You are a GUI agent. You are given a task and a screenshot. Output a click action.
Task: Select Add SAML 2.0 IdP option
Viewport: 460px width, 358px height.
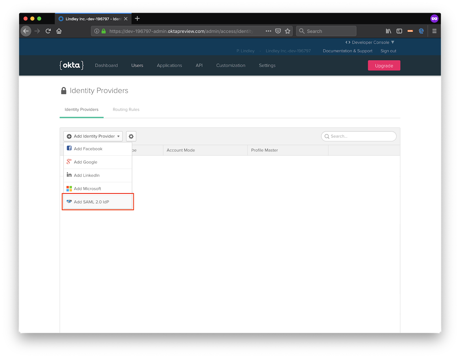[x=98, y=202]
